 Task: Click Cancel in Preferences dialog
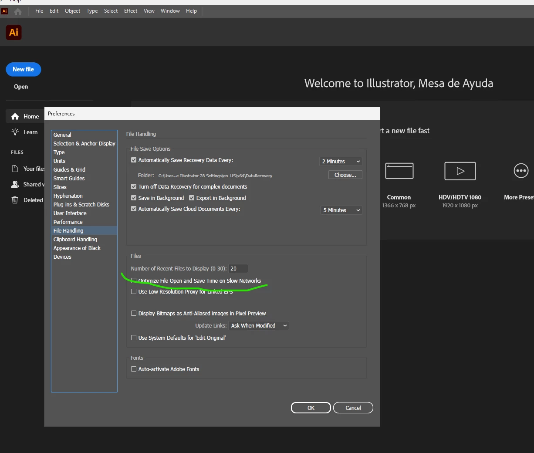353,408
